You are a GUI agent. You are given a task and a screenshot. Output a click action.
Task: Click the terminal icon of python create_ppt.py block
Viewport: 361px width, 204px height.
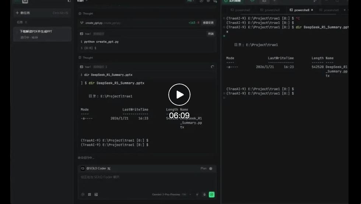(x=81, y=34)
